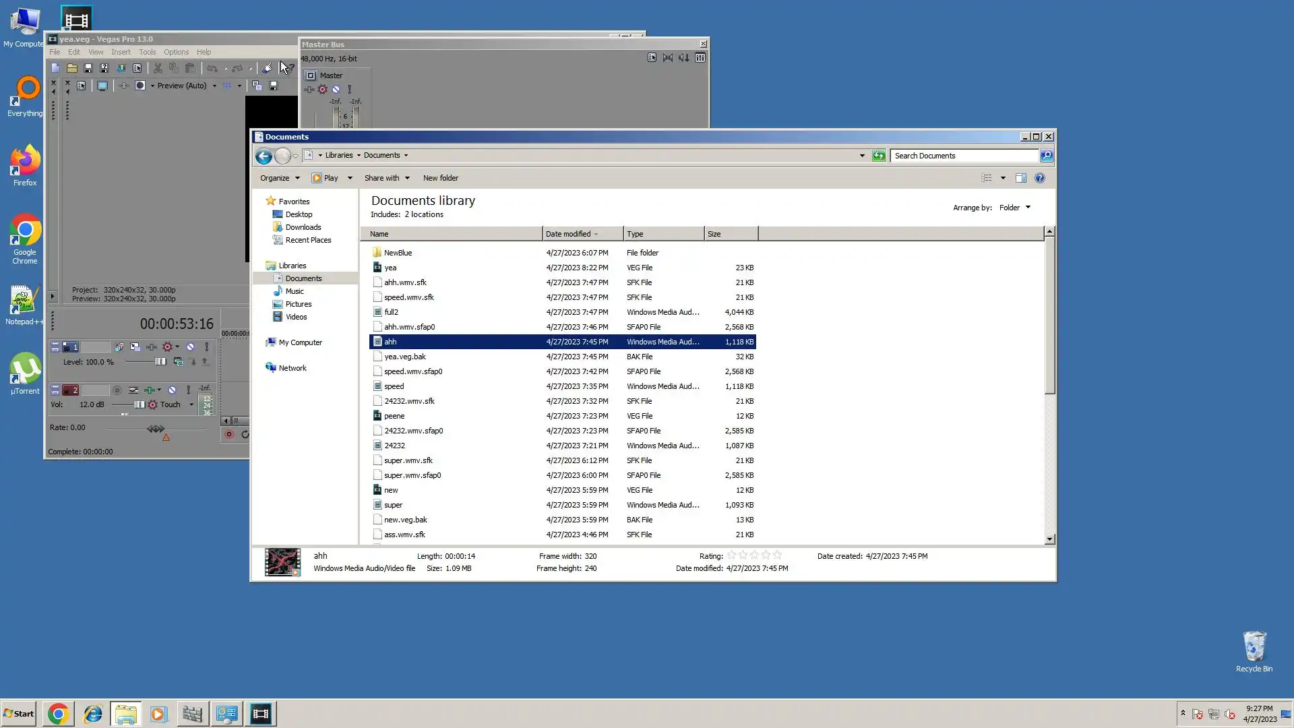Open the Preview (Auto) quality dropdown

pyautogui.click(x=214, y=86)
